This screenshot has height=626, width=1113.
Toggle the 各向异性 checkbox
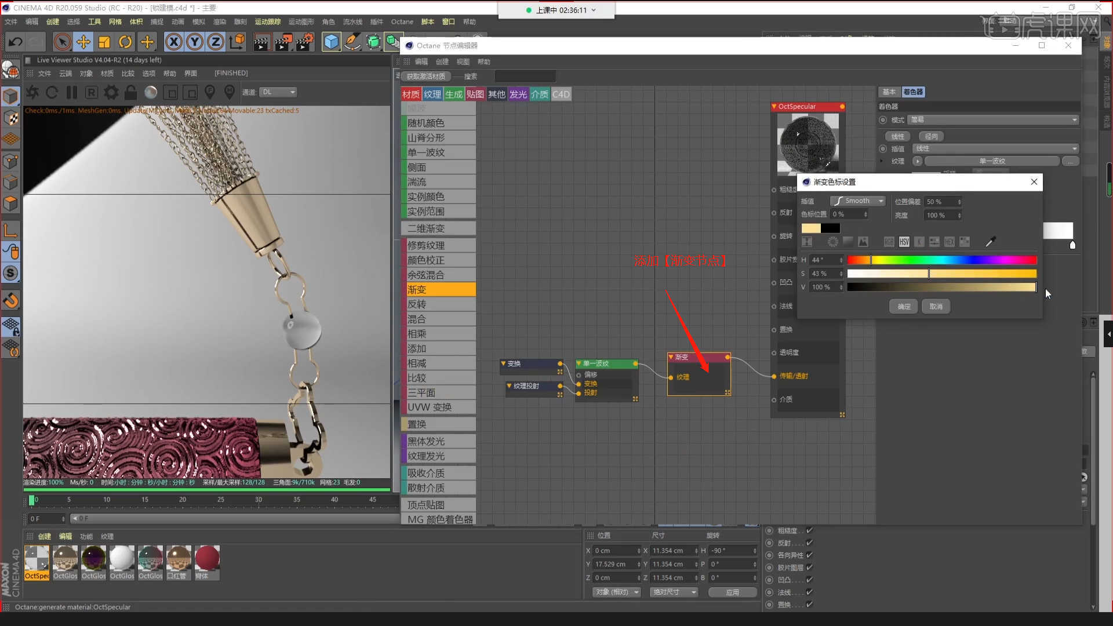[809, 555]
